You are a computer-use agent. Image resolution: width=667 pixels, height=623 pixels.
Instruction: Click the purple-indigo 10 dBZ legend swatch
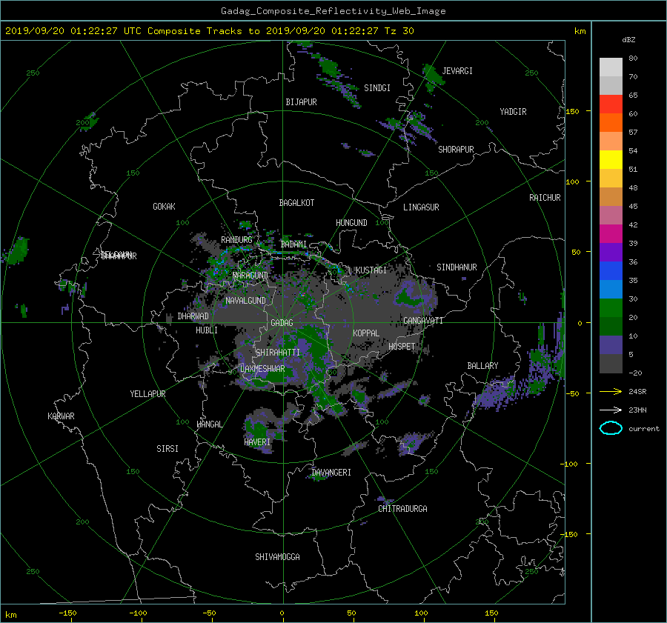click(x=611, y=345)
